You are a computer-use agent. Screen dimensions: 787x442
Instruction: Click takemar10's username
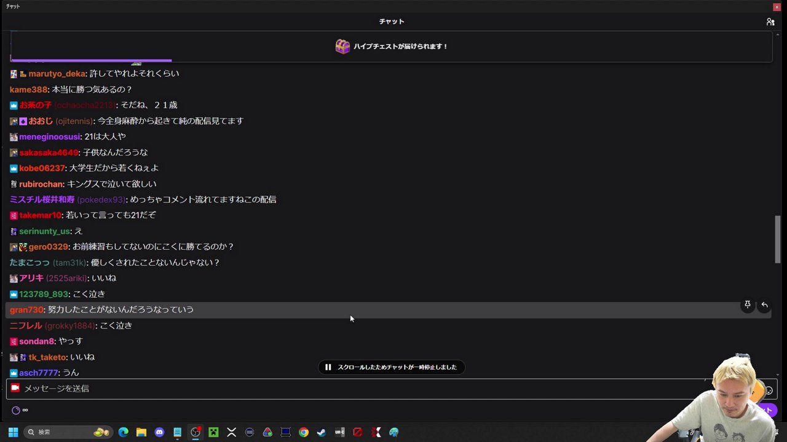pos(40,215)
